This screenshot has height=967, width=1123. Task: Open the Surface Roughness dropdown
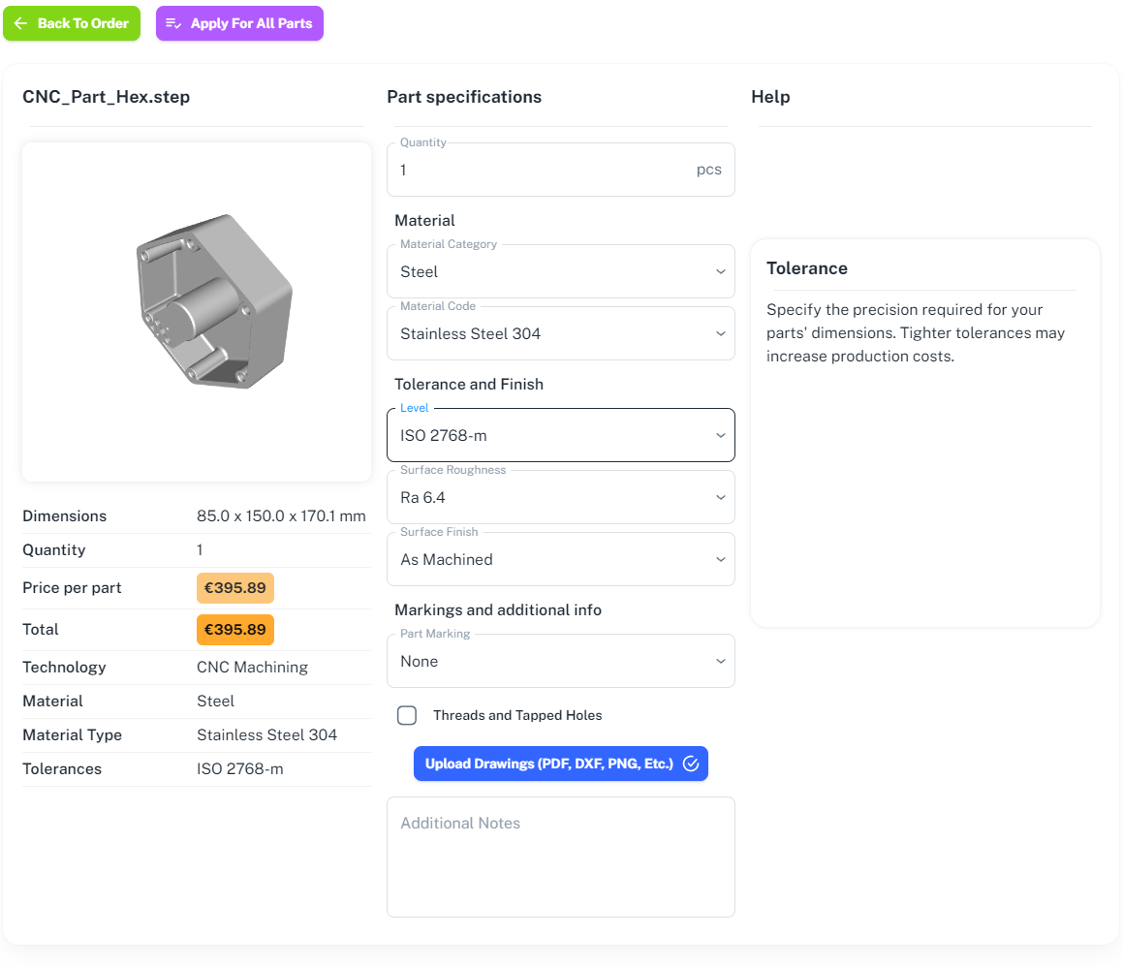[x=560, y=498]
